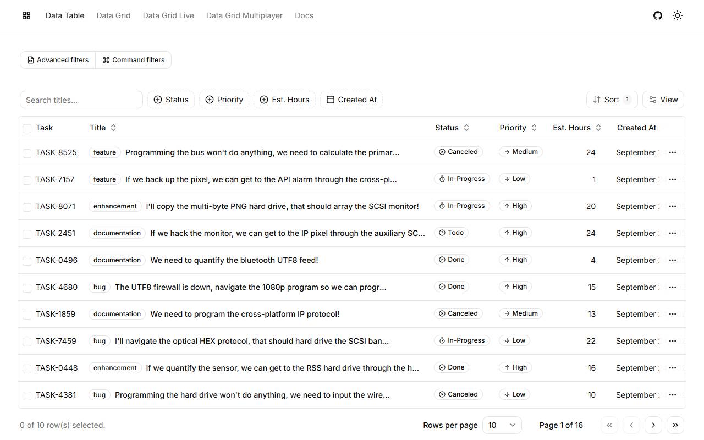Open the Data Grid Multiplayer tab
The height and width of the screenshot is (440, 704).
pos(244,15)
